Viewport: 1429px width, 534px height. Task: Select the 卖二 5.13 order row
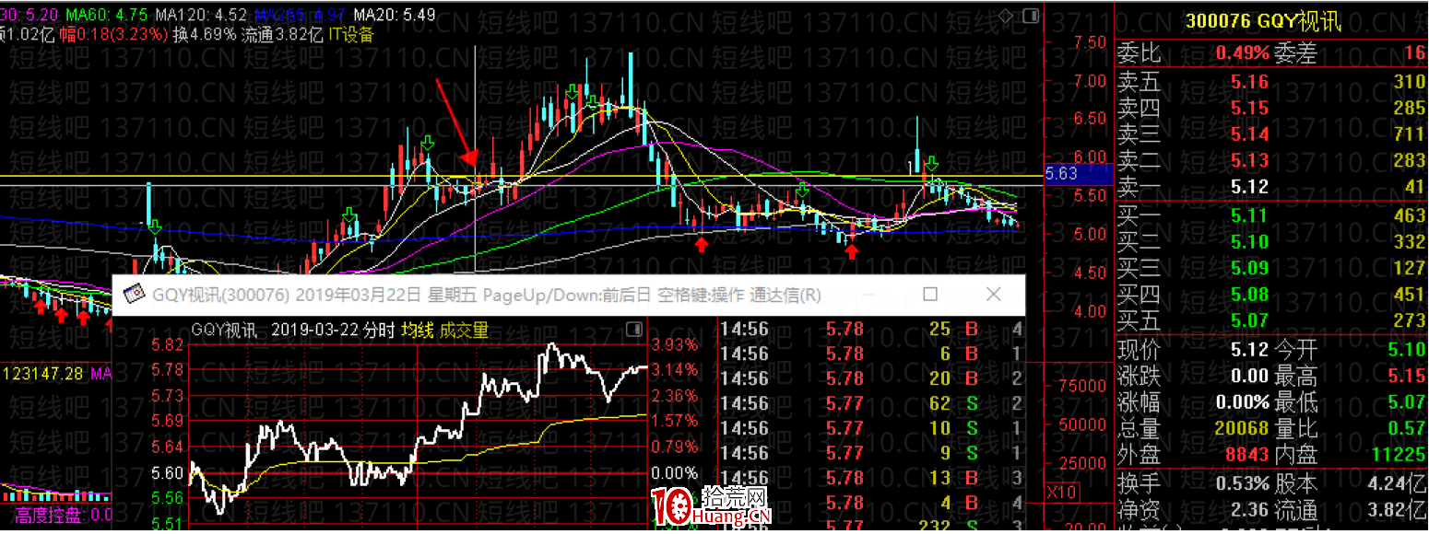point(1272,160)
